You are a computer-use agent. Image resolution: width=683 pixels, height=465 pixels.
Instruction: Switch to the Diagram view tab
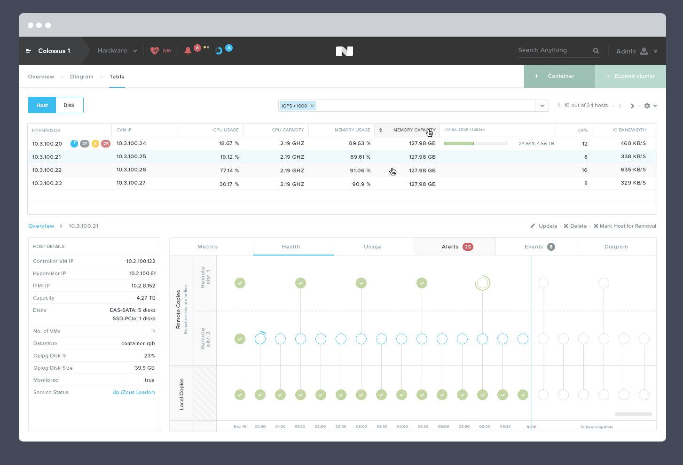[x=82, y=77]
